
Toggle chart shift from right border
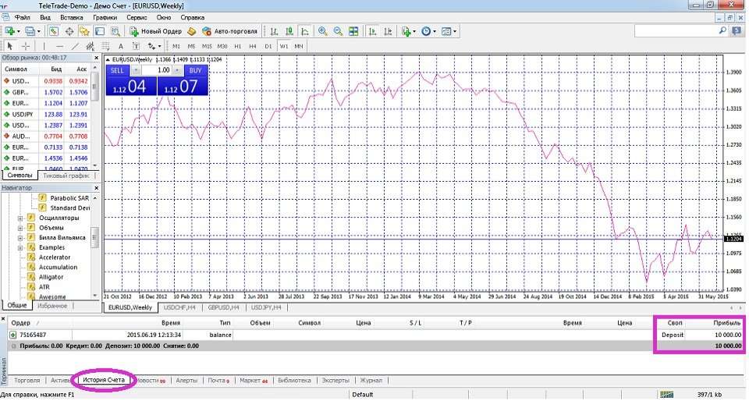tap(388, 31)
